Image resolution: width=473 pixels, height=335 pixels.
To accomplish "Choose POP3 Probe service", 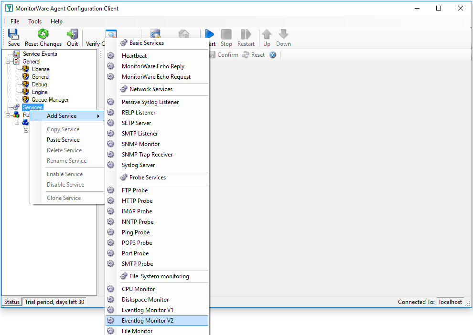I will pos(157,243).
